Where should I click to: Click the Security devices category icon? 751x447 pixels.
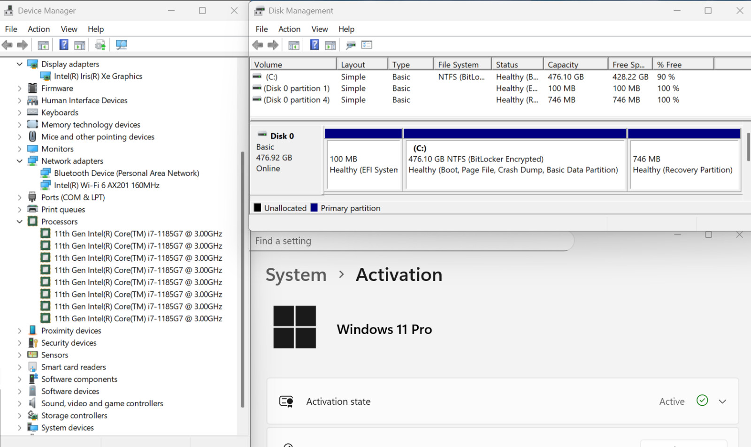(32, 343)
